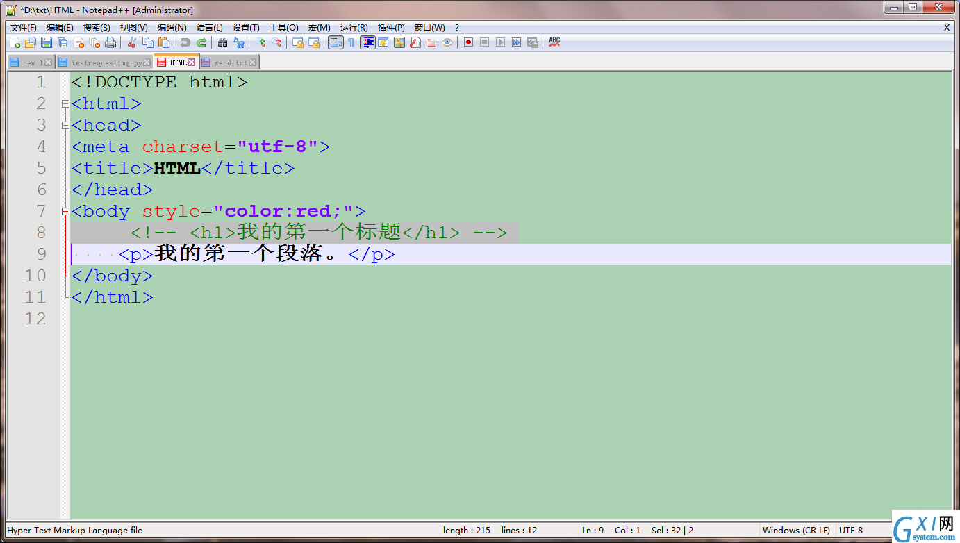
Task: Toggle the indent guide toolbar button
Action: pos(367,42)
